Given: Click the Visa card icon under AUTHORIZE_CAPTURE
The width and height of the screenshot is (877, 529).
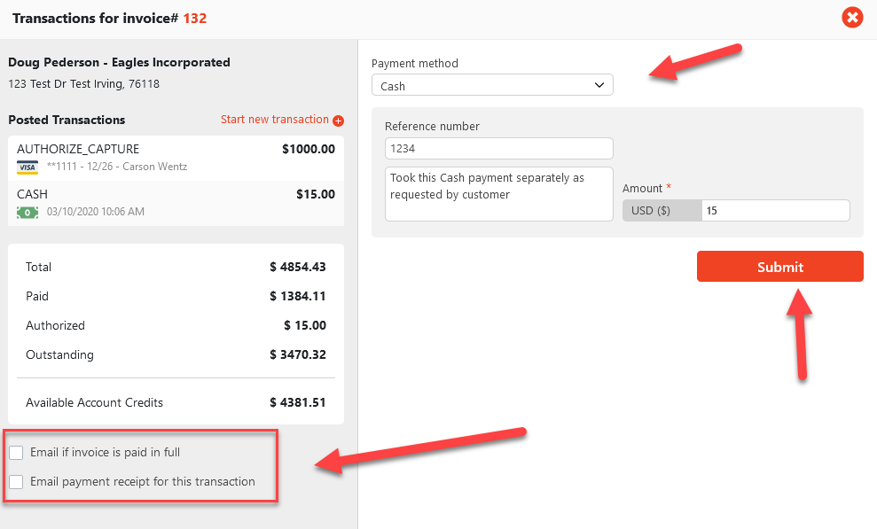Looking at the screenshot, I should click(27, 167).
